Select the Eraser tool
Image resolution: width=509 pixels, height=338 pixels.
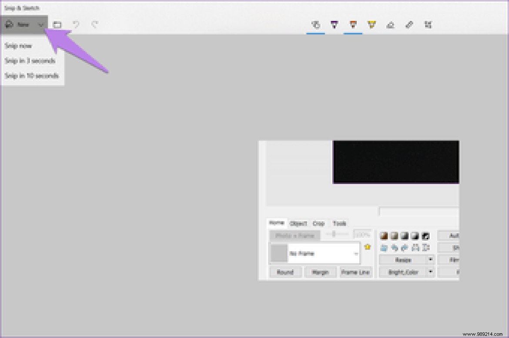coord(390,25)
